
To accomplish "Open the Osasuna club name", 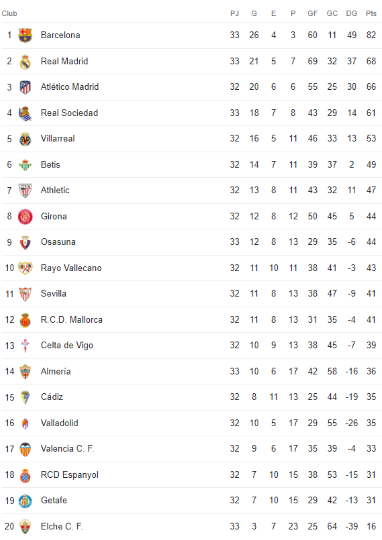I will [58, 242].
